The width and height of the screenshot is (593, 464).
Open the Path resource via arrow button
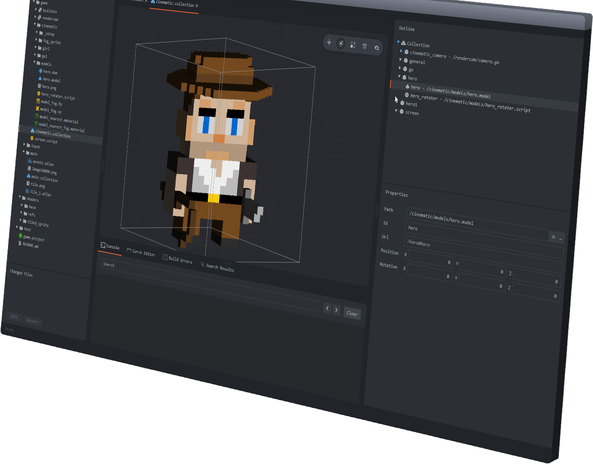(x=553, y=236)
